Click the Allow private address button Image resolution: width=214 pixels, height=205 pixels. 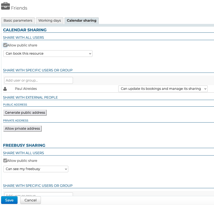point(22,128)
